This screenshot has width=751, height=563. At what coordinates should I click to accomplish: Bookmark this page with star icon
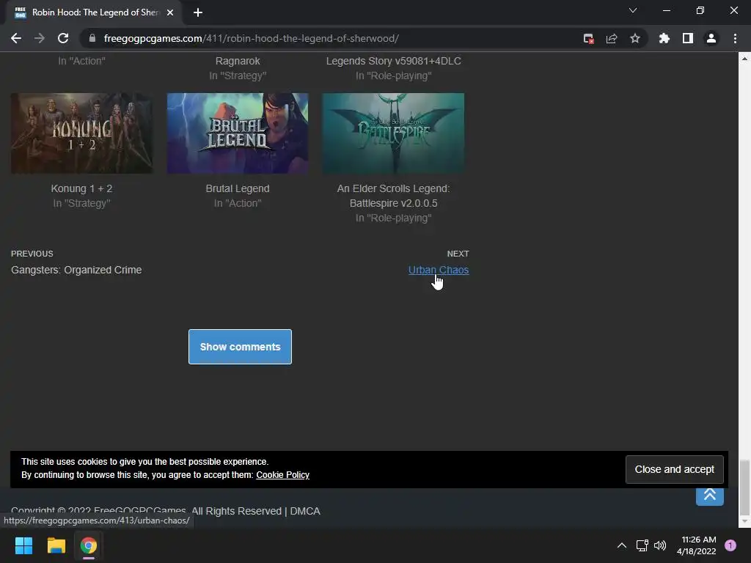[x=635, y=38]
